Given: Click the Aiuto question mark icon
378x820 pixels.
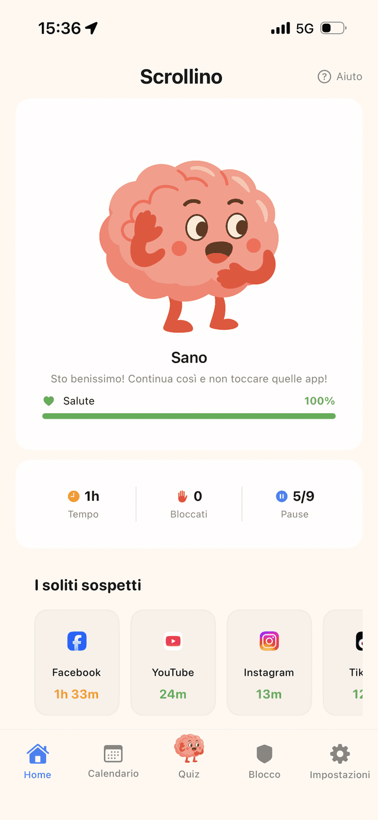Looking at the screenshot, I should (x=324, y=76).
